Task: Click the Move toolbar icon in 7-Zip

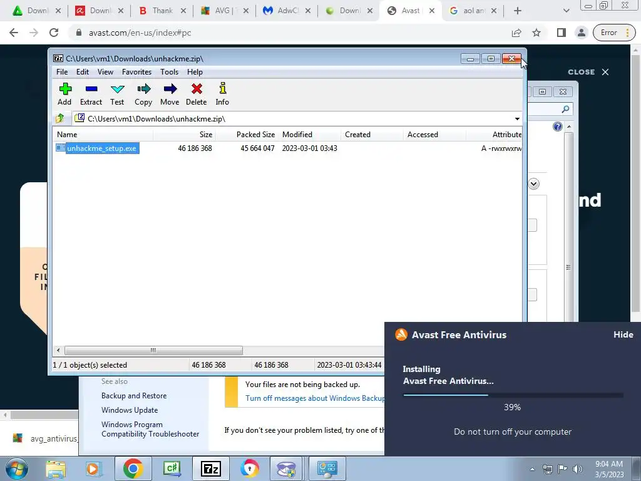Action: pos(170,94)
